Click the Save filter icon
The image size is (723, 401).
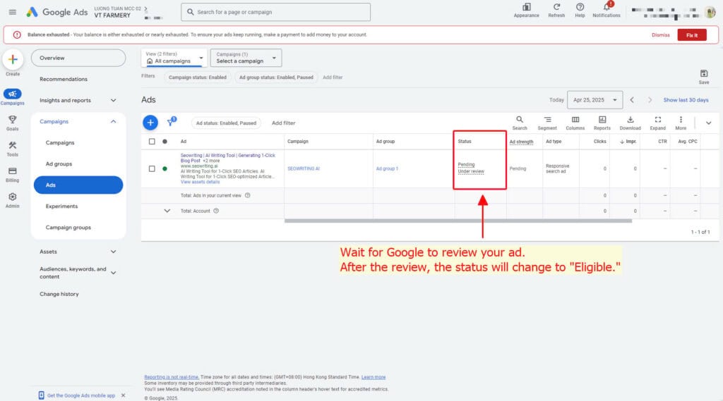[x=704, y=74]
